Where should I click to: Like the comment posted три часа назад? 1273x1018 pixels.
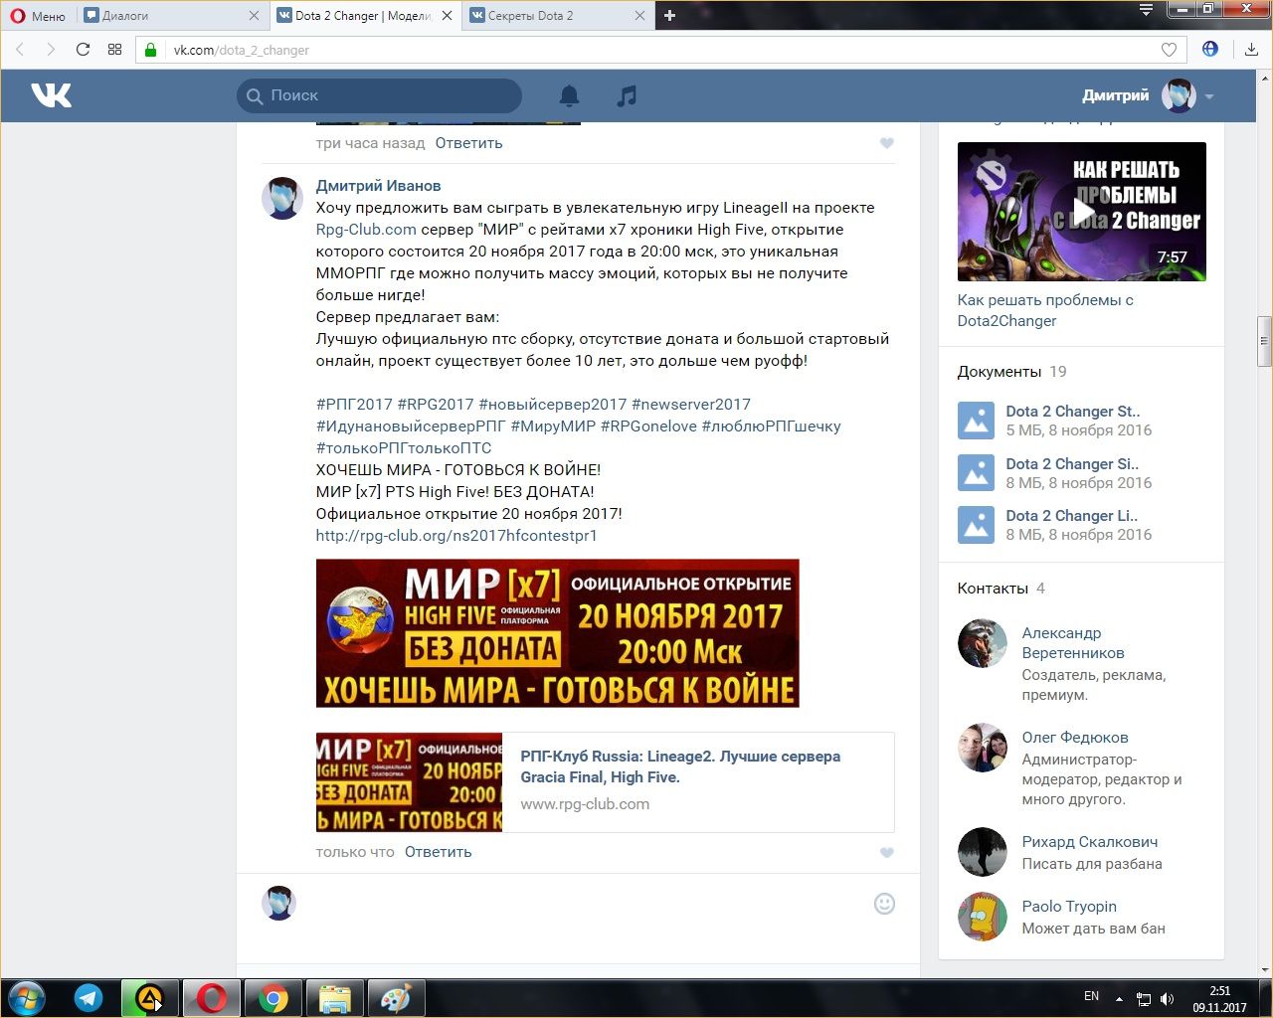pos(887,143)
